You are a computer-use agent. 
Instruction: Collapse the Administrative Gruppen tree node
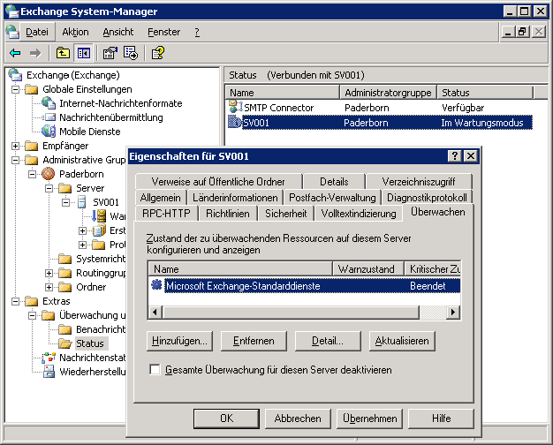tap(15, 160)
